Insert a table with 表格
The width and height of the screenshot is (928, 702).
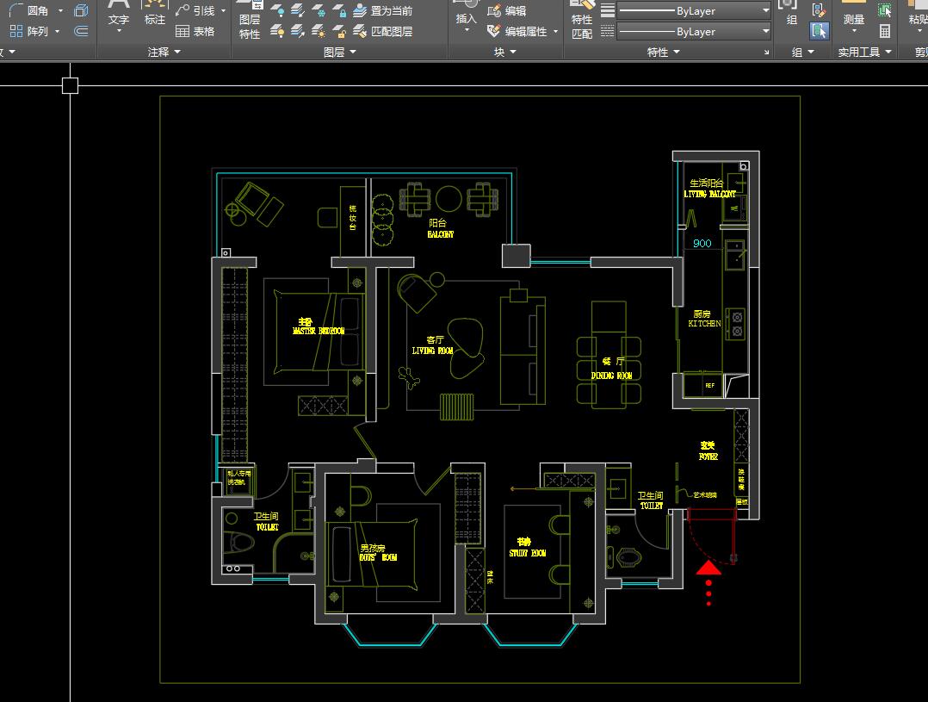click(x=195, y=31)
